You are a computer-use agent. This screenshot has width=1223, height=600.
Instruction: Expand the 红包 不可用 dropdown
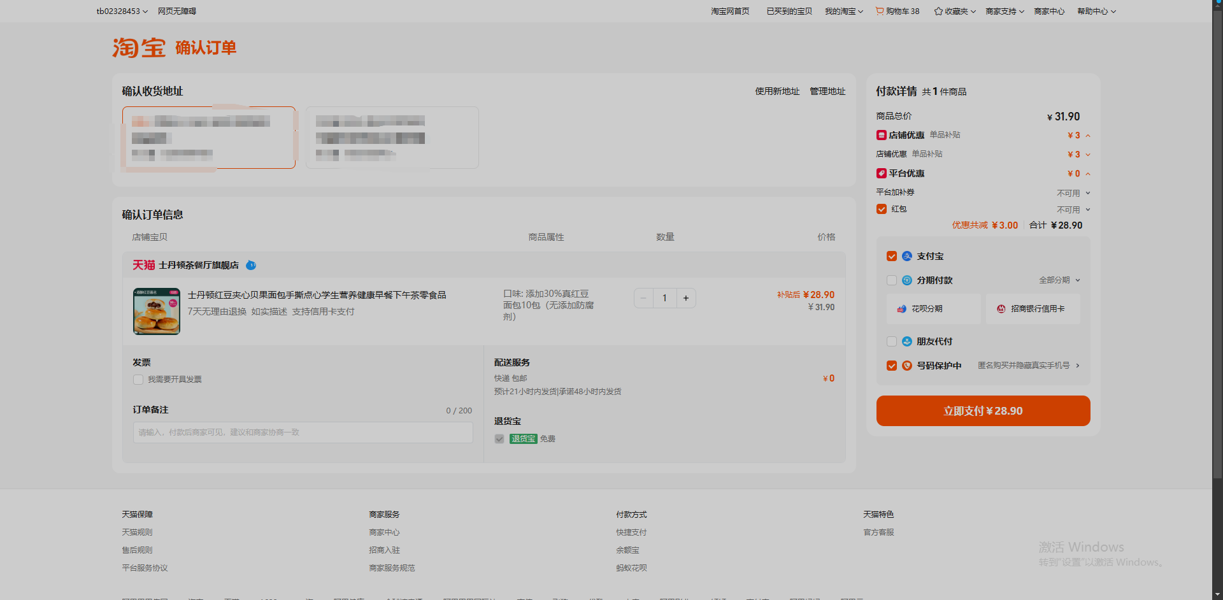[x=1074, y=210]
